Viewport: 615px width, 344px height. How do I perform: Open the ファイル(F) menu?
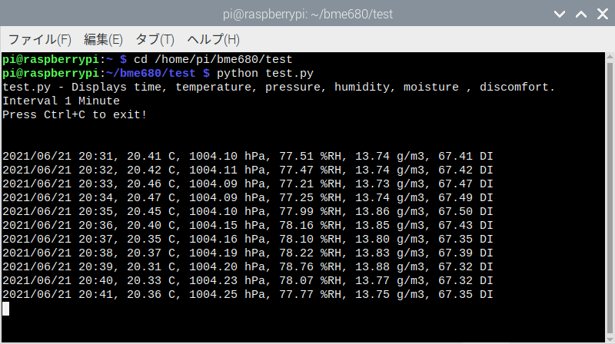click(39, 39)
